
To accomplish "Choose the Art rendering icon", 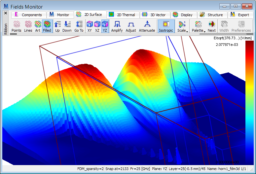I will tap(38, 26).
